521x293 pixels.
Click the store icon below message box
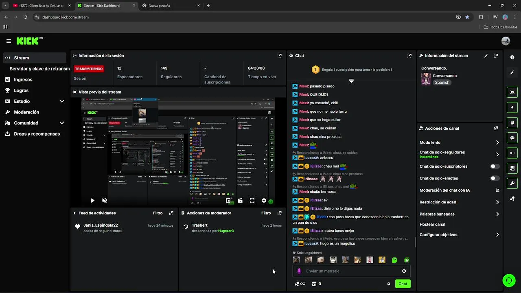pos(314,284)
